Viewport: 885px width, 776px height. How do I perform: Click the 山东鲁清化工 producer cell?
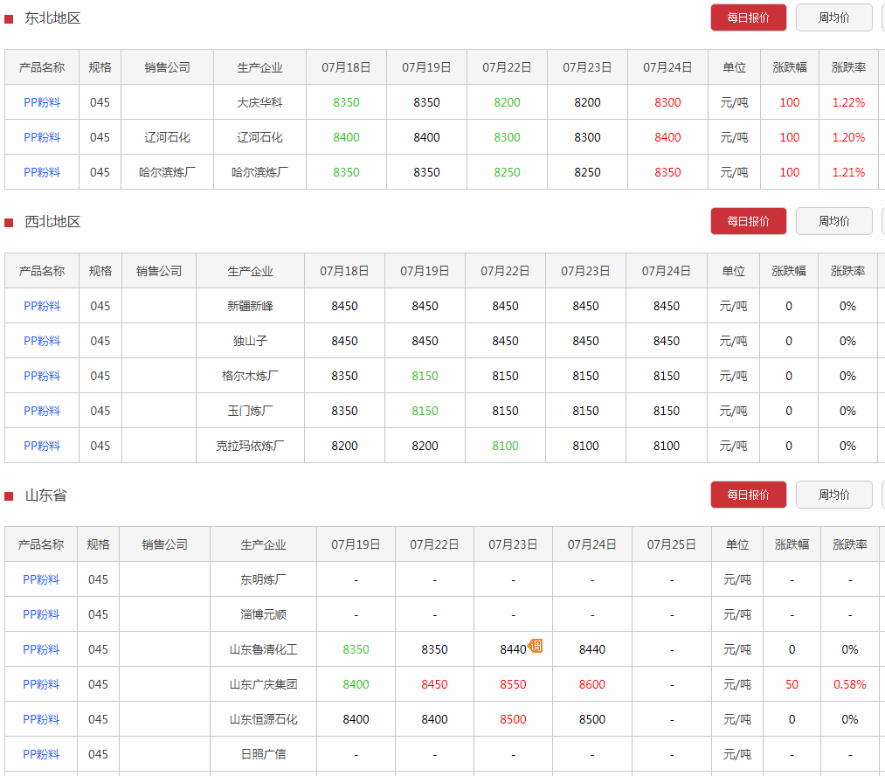tap(263, 650)
